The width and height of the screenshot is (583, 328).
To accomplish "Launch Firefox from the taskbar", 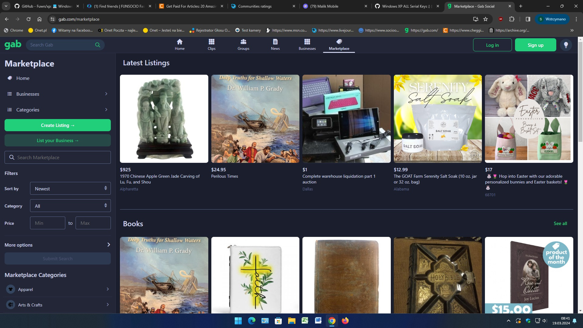I will (x=345, y=321).
